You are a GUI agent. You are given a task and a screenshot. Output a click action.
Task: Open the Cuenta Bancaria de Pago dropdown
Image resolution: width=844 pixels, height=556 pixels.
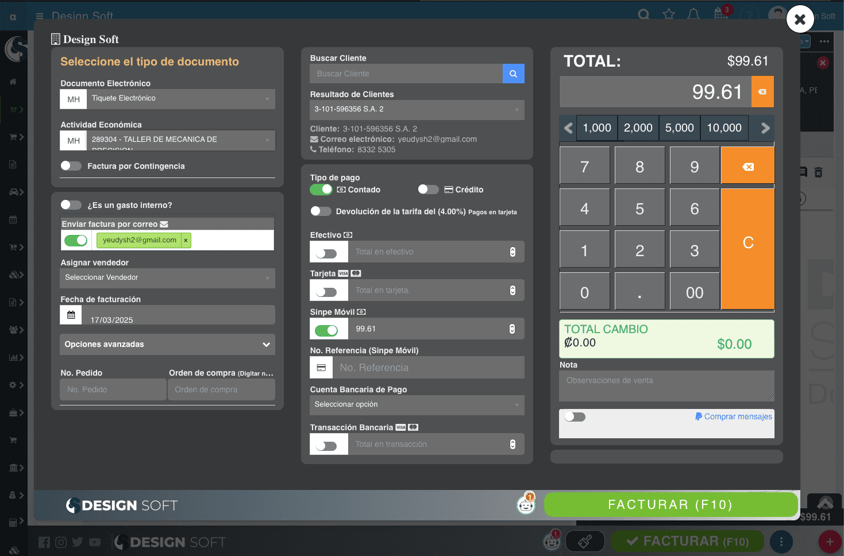point(417,405)
